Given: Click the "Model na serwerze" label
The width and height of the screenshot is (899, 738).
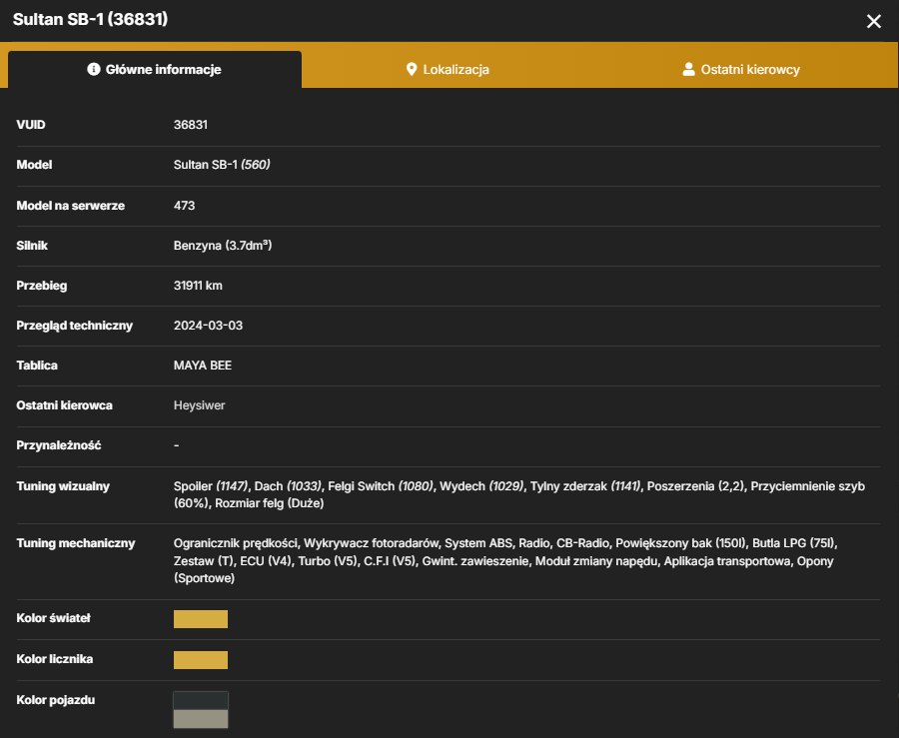Looking at the screenshot, I should click(71, 205).
